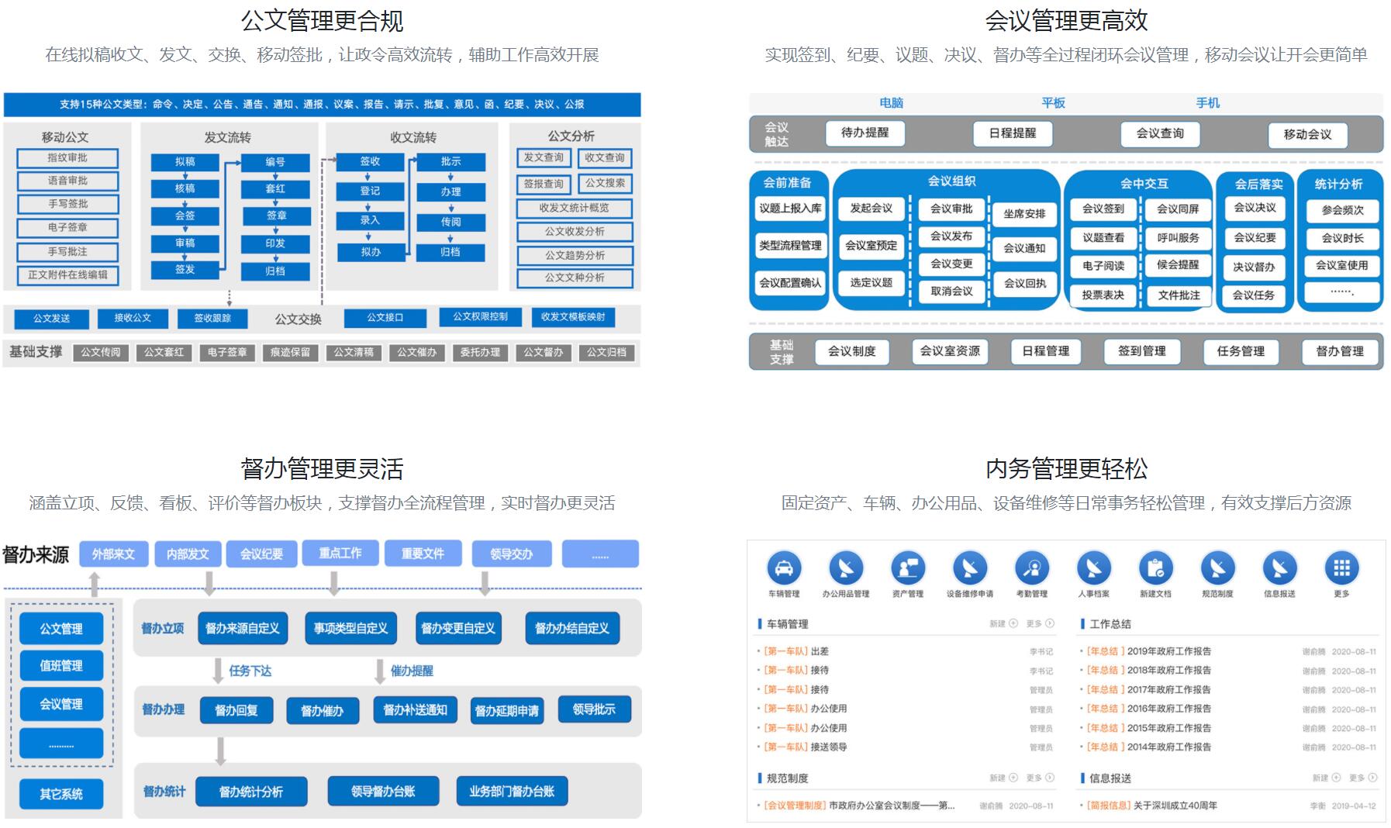Open 市政府办公室会议制度 entry
The height and width of the screenshot is (828, 1391).
892,806
